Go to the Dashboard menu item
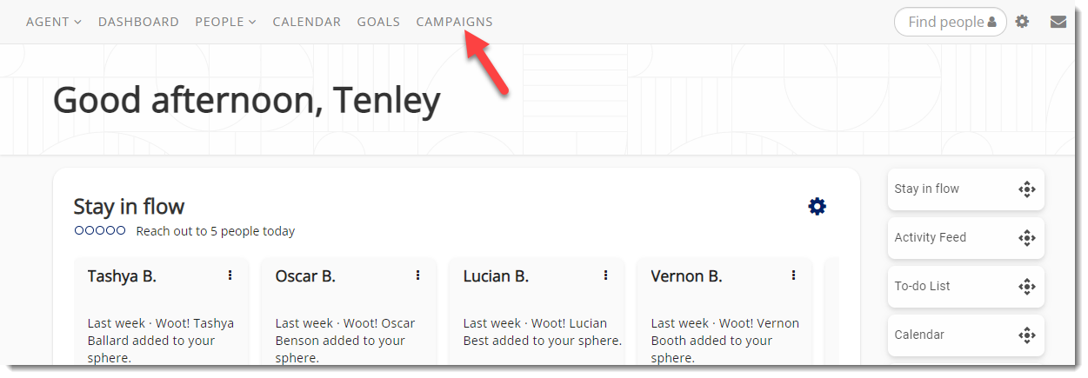Screen dimensions: 1088x378 coord(138,22)
